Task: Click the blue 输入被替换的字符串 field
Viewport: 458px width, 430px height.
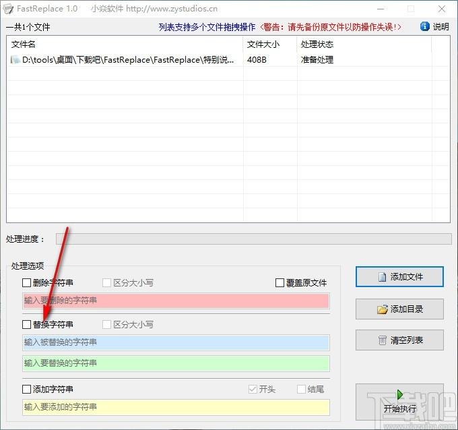Action: coord(176,342)
